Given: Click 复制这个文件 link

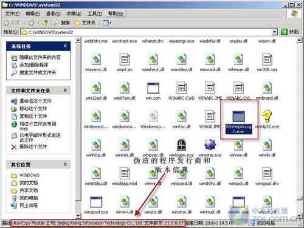Looking at the screenshot, I should click(33, 116).
